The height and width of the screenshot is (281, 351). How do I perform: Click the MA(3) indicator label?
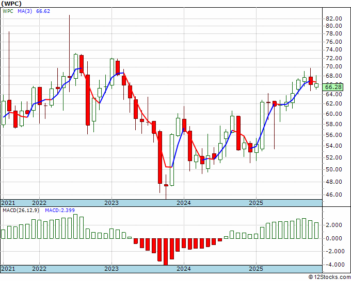(x=25, y=11)
